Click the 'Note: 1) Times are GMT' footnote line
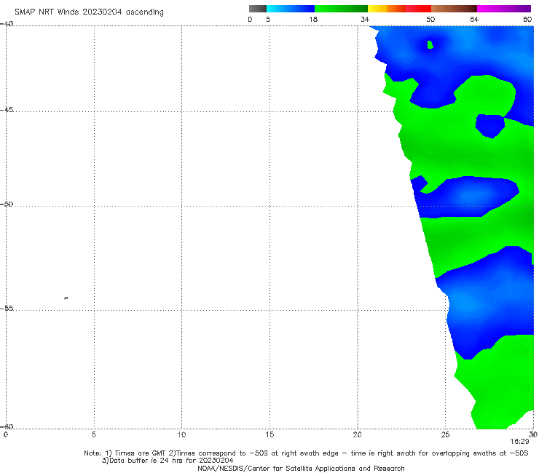This screenshot has width=539, height=473. click(306, 453)
